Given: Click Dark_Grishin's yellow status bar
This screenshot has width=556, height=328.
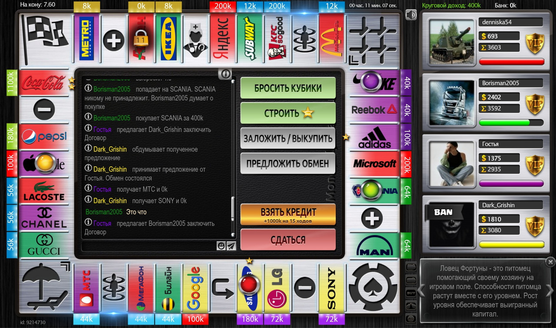Looking at the screenshot, I should (511, 244).
